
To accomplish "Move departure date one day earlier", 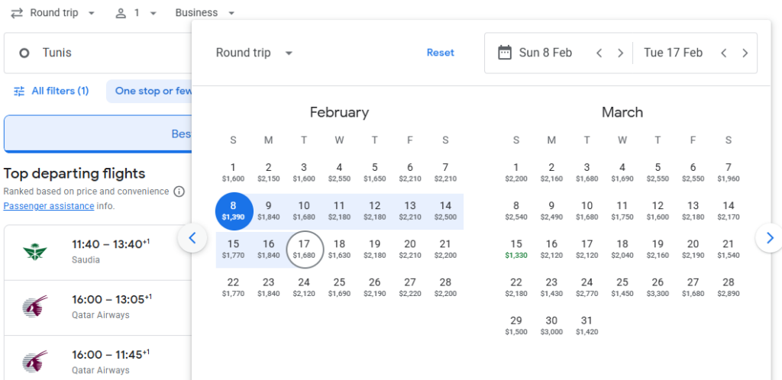I will pos(599,53).
